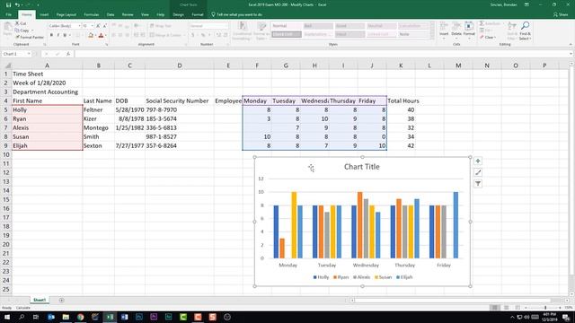Expand the Name Box dropdown arrow
This screenshot has height=323, width=575.
[28, 54]
